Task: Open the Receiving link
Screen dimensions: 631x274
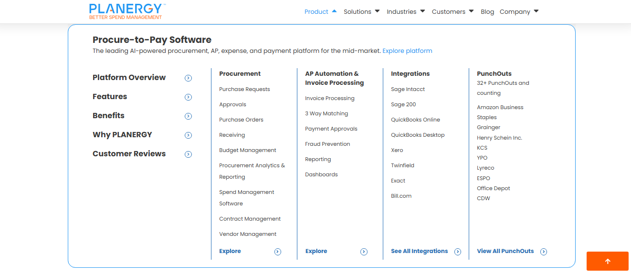Action: pos(232,135)
